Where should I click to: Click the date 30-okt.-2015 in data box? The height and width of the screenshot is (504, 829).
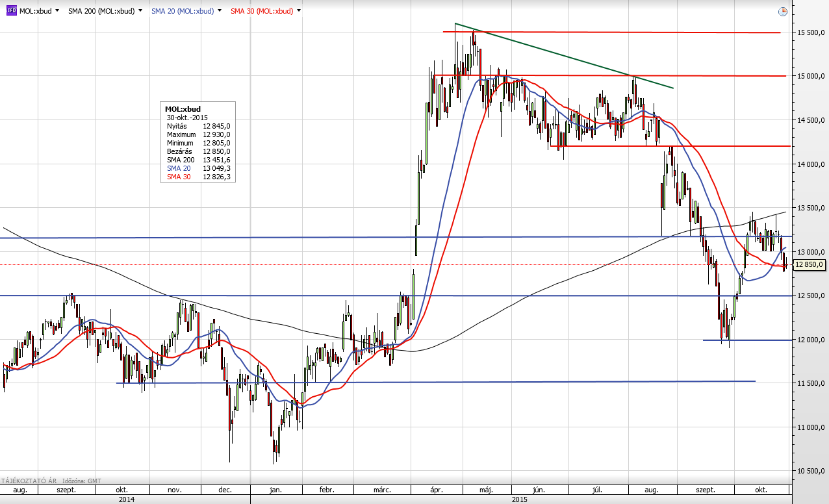[x=187, y=118]
